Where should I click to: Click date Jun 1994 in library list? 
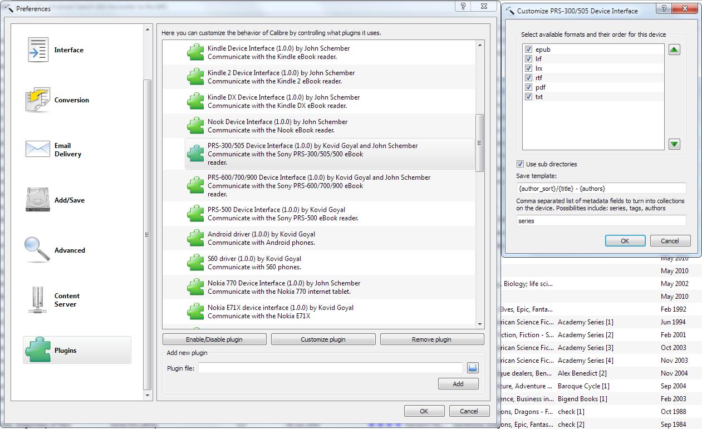point(673,322)
